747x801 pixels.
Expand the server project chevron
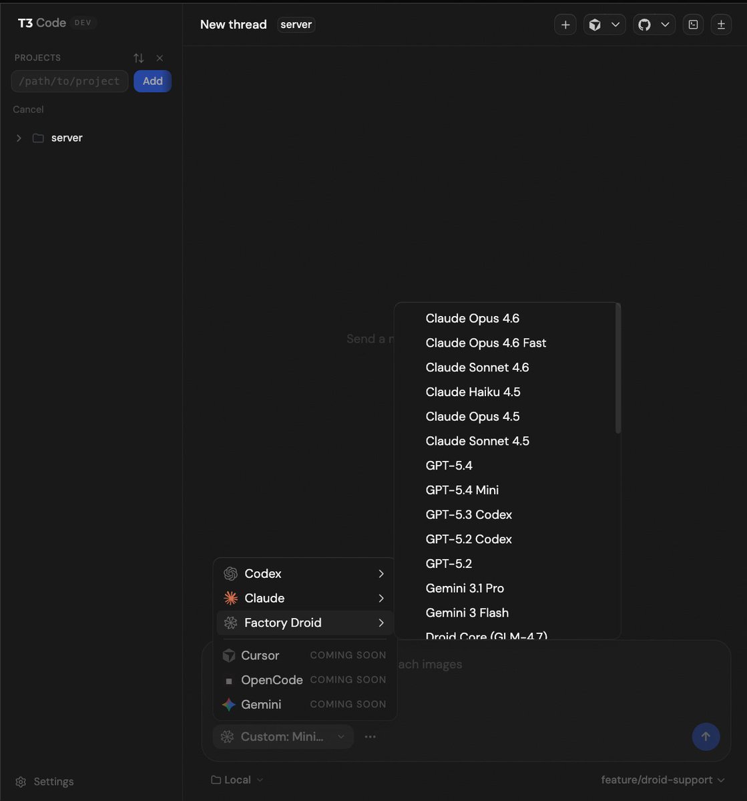tap(19, 138)
